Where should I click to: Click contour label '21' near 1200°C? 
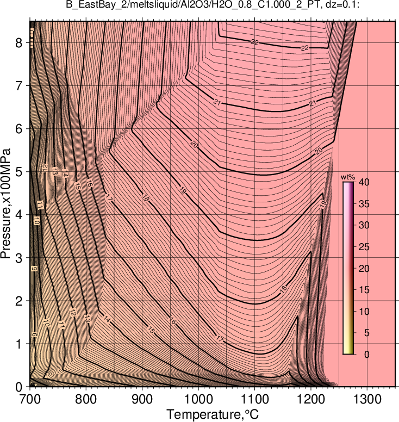point(313,103)
